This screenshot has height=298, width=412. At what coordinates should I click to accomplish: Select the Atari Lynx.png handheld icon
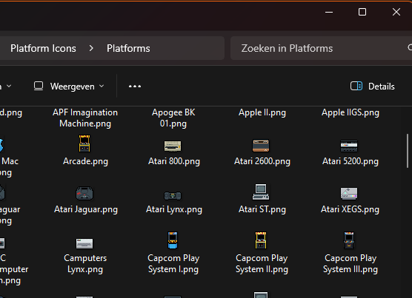tap(173, 195)
